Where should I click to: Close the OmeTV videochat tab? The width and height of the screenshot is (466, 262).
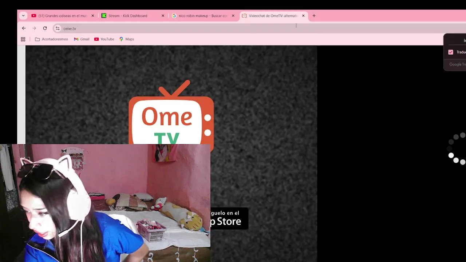(x=303, y=16)
